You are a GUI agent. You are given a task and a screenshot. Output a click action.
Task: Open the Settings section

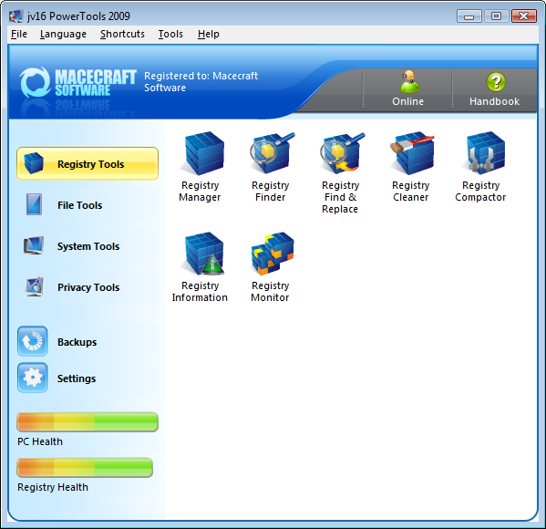pos(57,379)
